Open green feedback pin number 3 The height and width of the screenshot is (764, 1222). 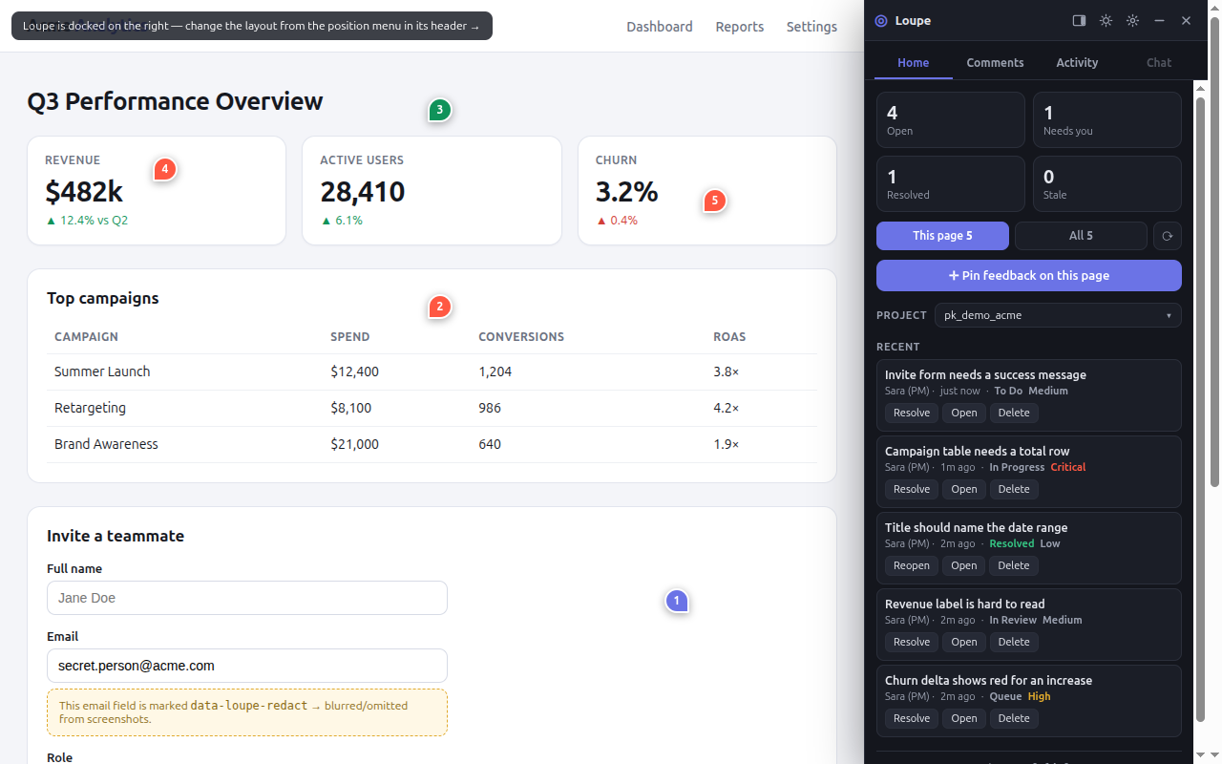439,110
